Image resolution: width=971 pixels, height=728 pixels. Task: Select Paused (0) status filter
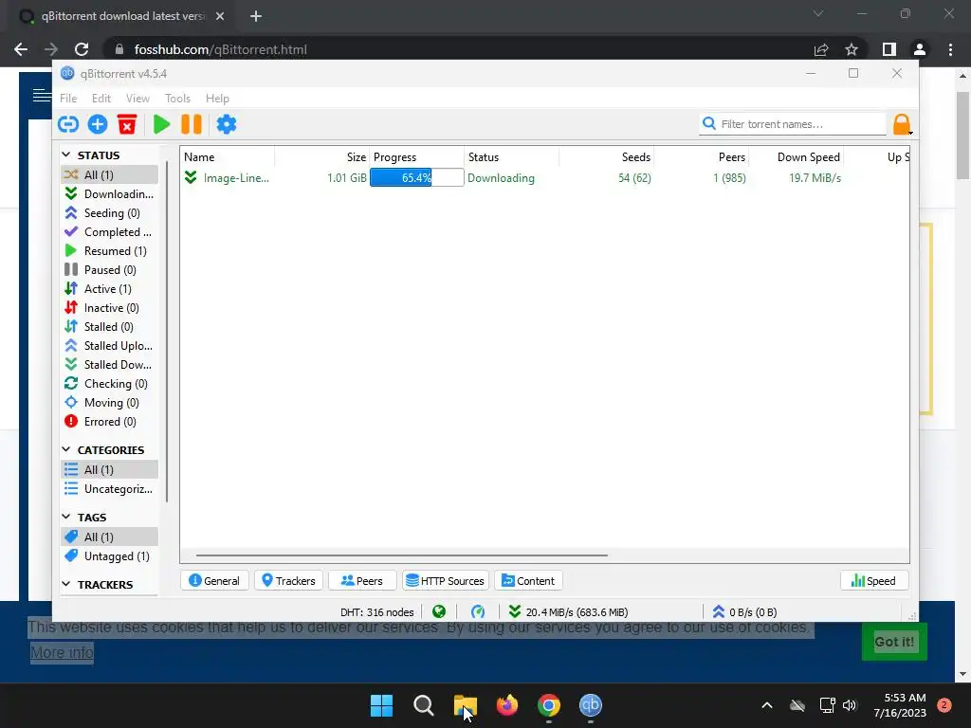(x=110, y=270)
